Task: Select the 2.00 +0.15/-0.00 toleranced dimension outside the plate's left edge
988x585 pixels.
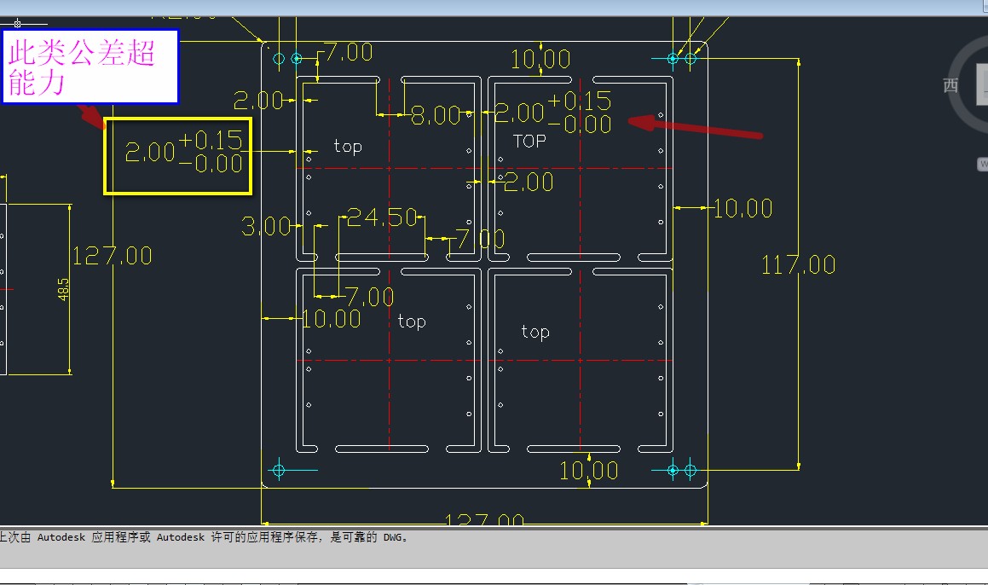Action: [183, 152]
